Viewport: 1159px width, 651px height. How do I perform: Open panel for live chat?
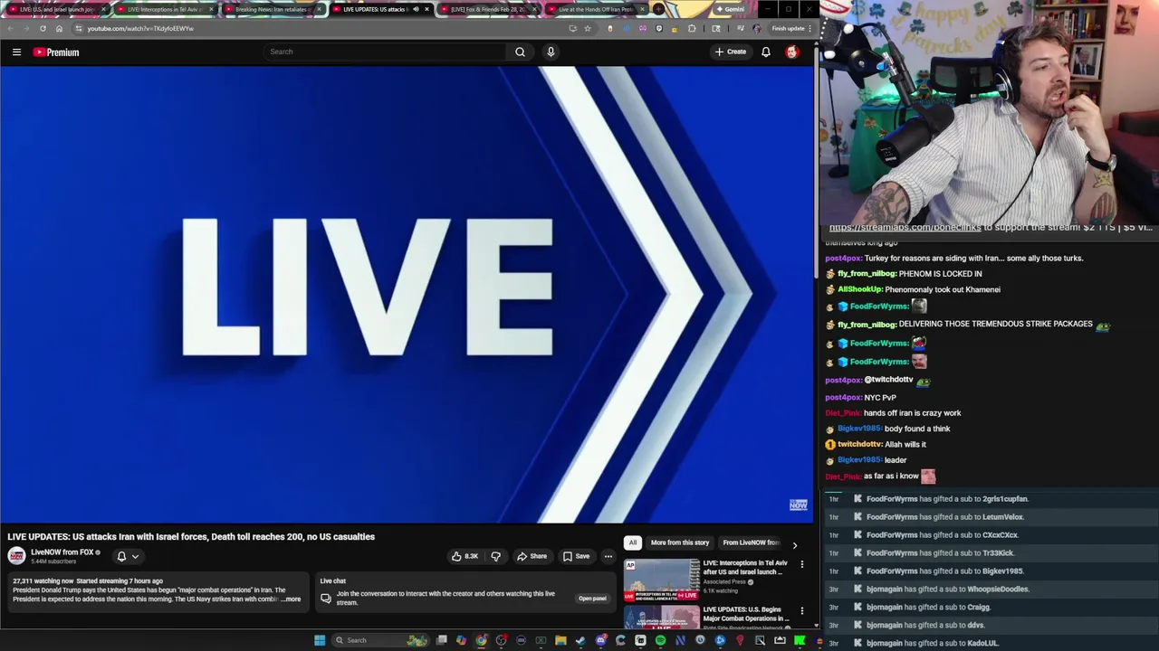[x=592, y=599]
